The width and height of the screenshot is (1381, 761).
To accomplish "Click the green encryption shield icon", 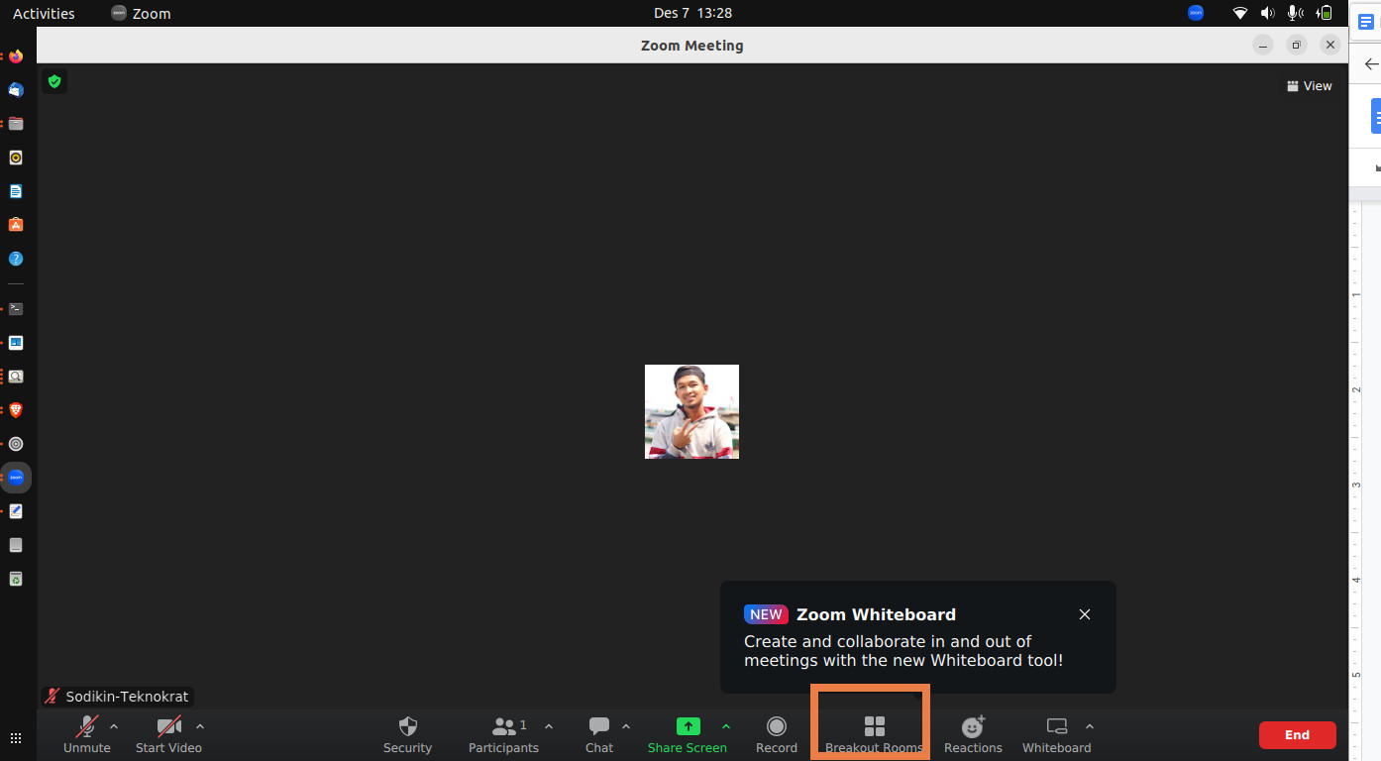I will point(54,81).
